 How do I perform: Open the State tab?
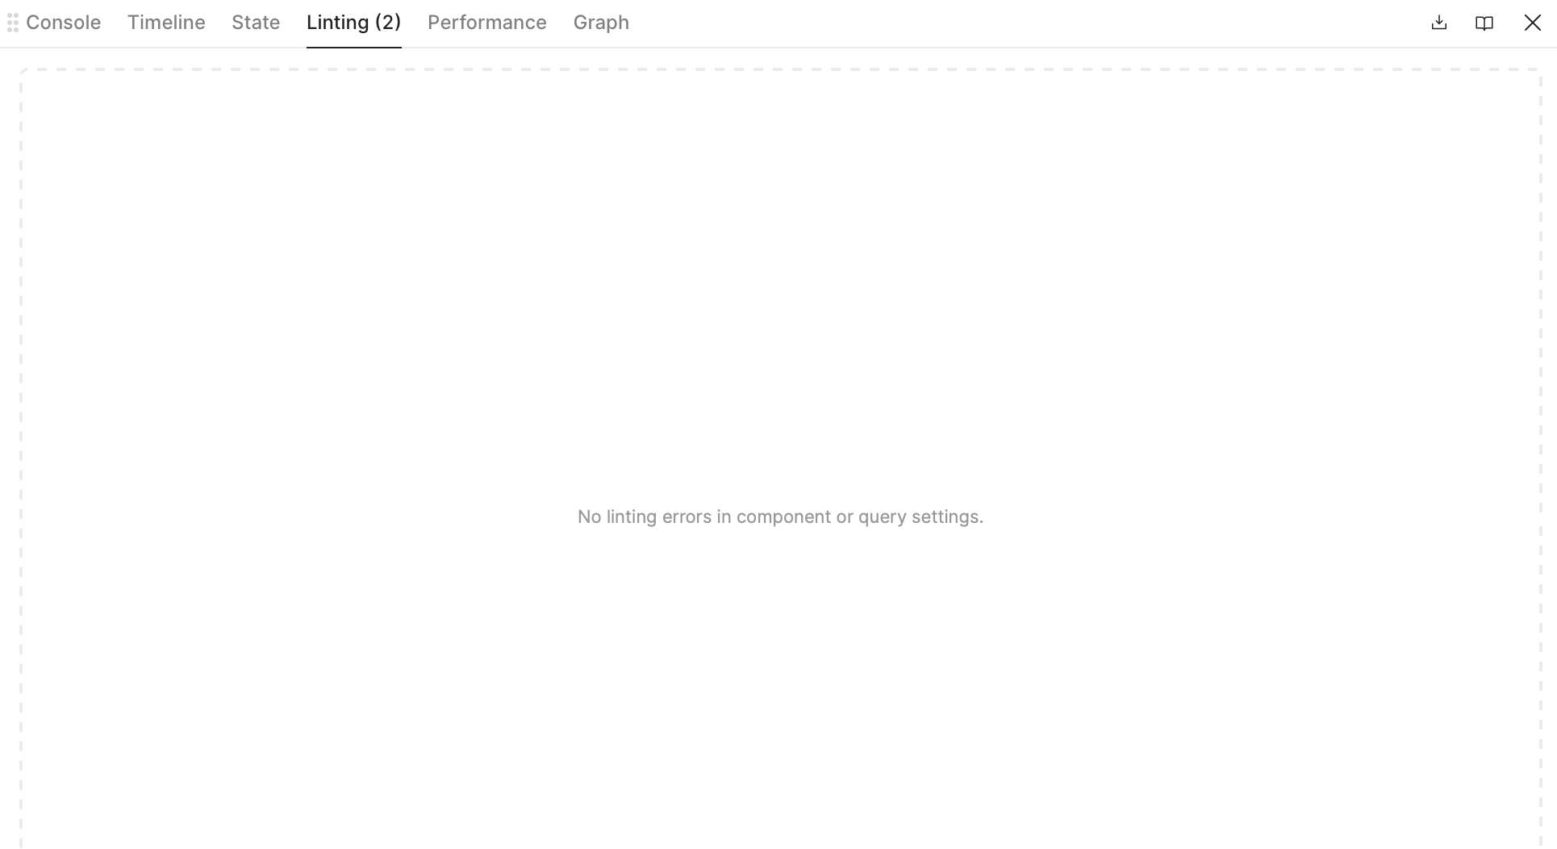pos(256,23)
